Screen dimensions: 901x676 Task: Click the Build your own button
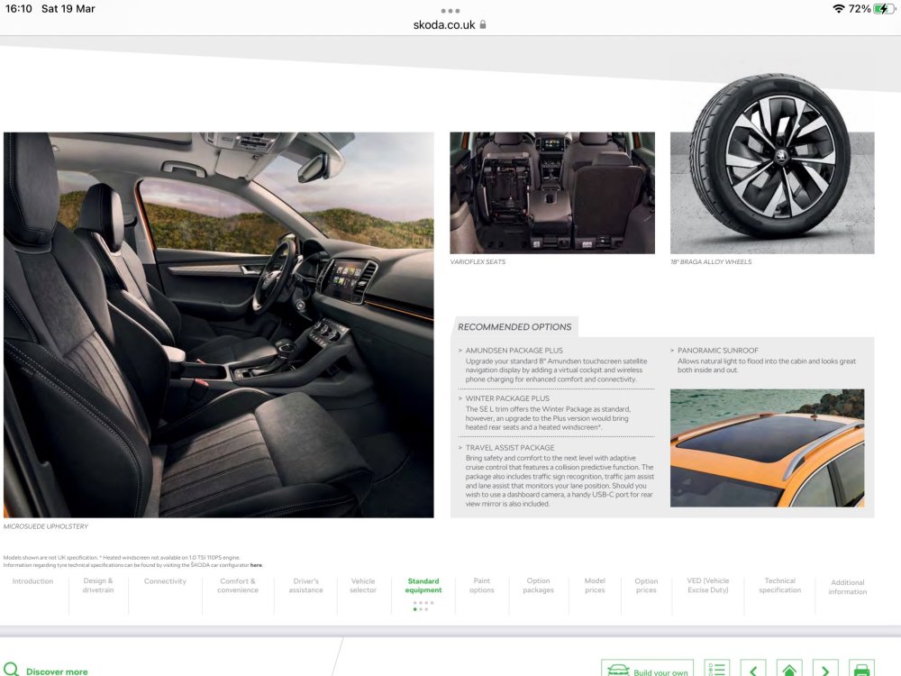(x=648, y=669)
